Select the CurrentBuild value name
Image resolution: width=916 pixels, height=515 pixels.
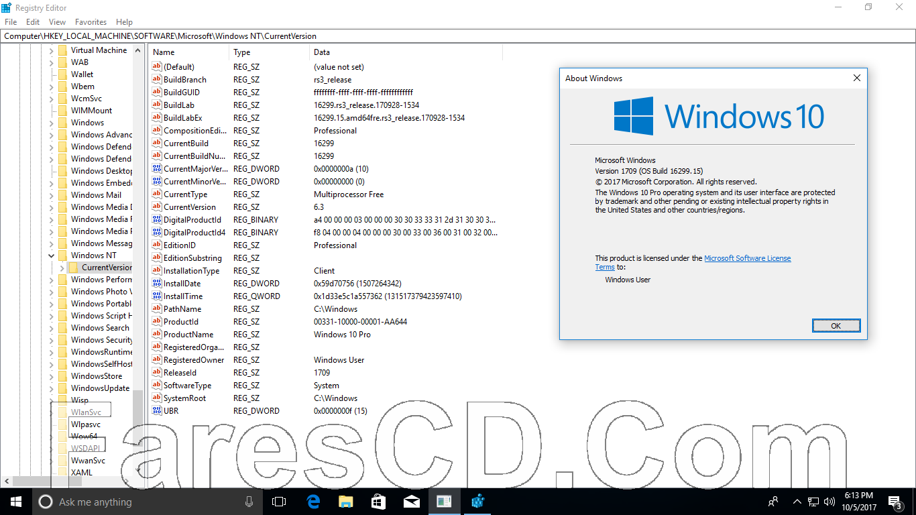click(x=186, y=144)
